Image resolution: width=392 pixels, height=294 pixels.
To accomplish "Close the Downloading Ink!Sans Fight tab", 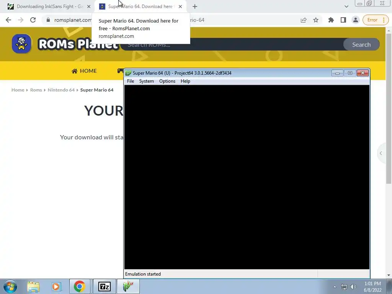I will [x=88, y=7].
